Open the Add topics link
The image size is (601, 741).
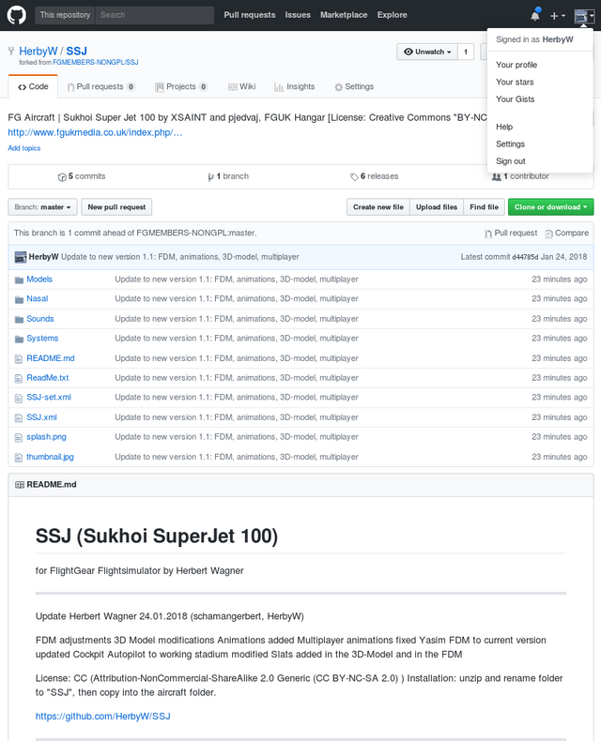24,148
